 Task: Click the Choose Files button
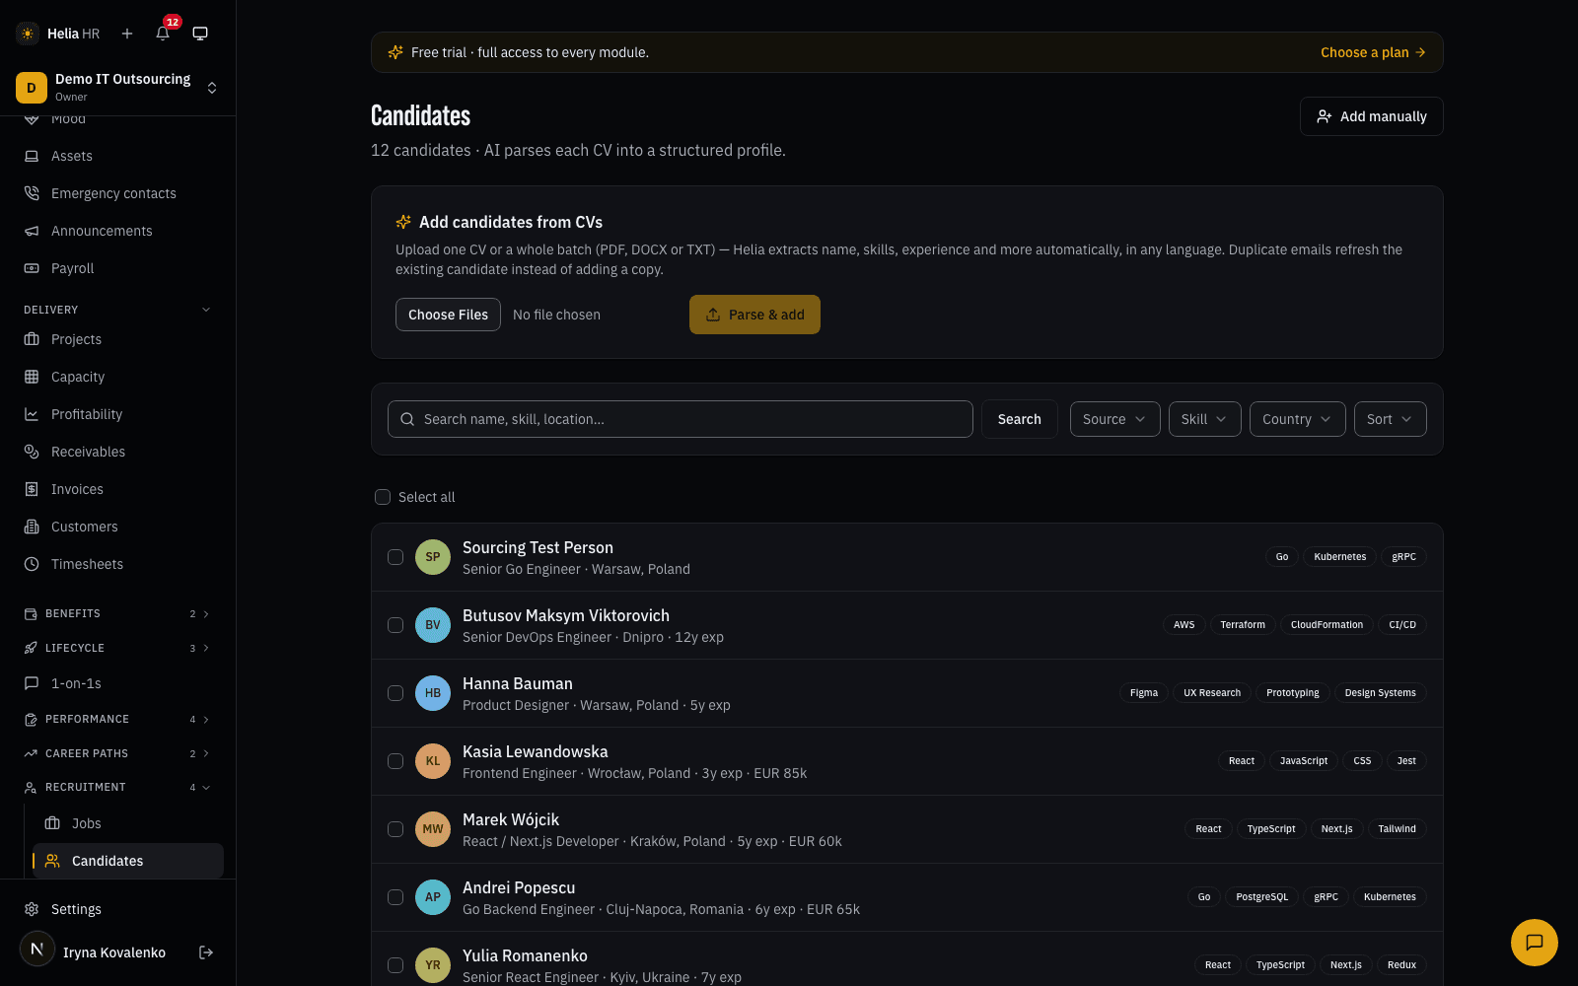(448, 315)
